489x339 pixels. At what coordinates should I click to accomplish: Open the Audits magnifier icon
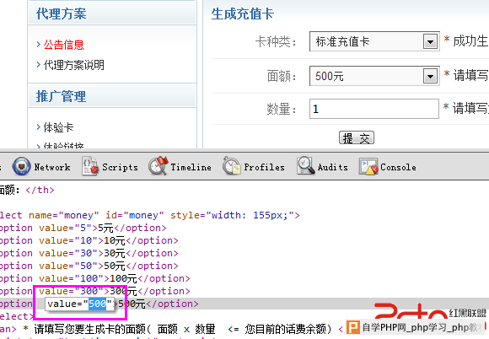(x=305, y=166)
